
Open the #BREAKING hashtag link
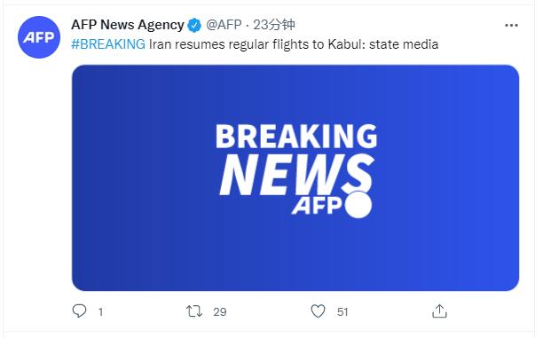(x=108, y=44)
